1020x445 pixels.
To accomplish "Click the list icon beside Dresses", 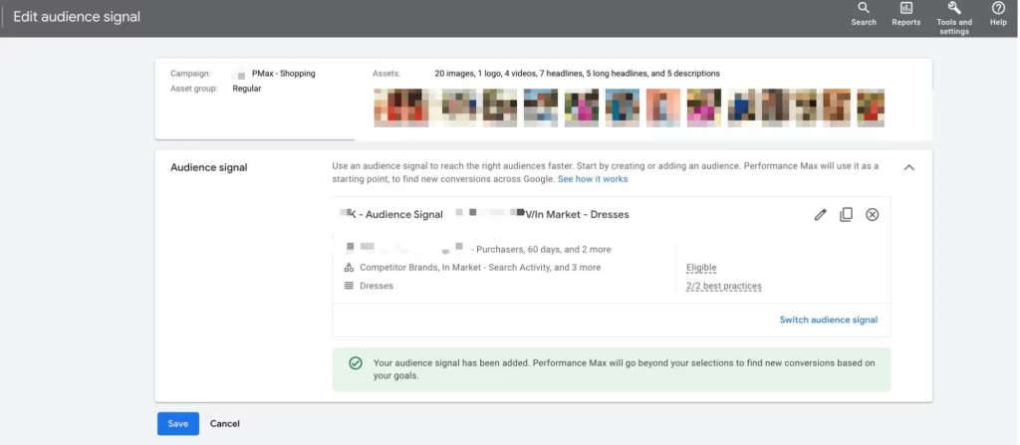I will pos(349,286).
